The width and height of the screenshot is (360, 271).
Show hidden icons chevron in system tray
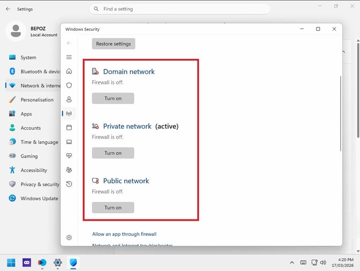click(292, 262)
